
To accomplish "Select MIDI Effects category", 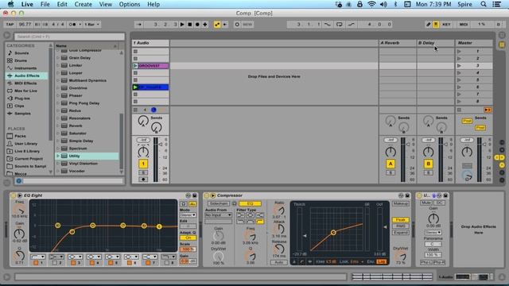I will 25,83.
